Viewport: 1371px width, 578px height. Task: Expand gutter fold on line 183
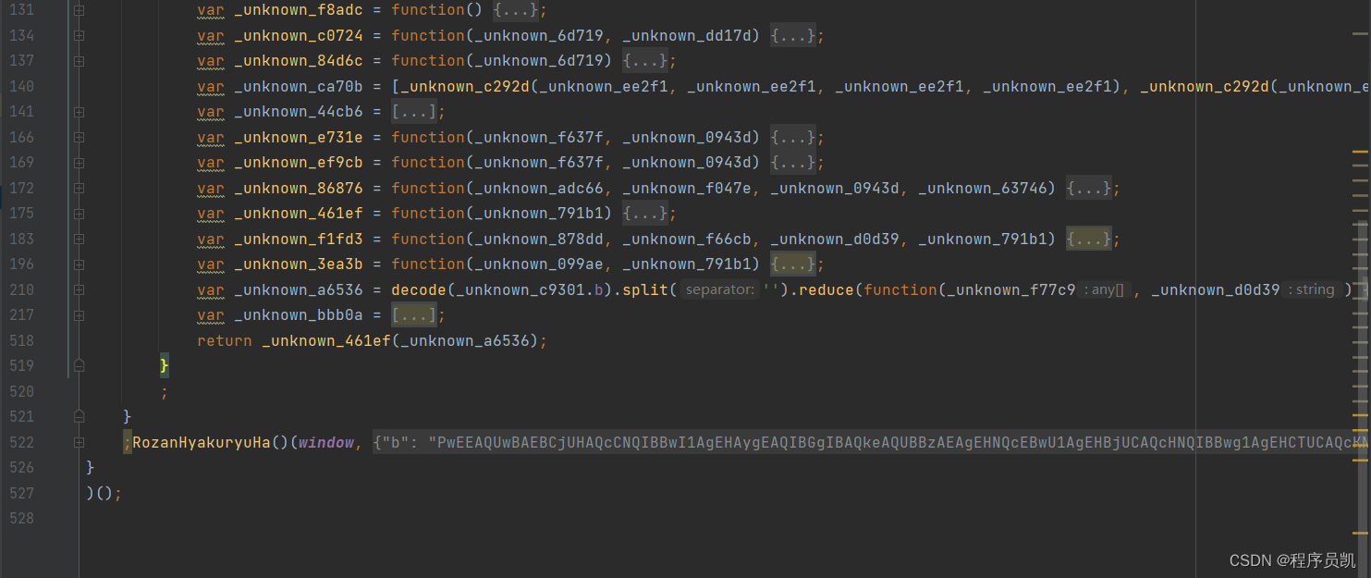coord(79,240)
